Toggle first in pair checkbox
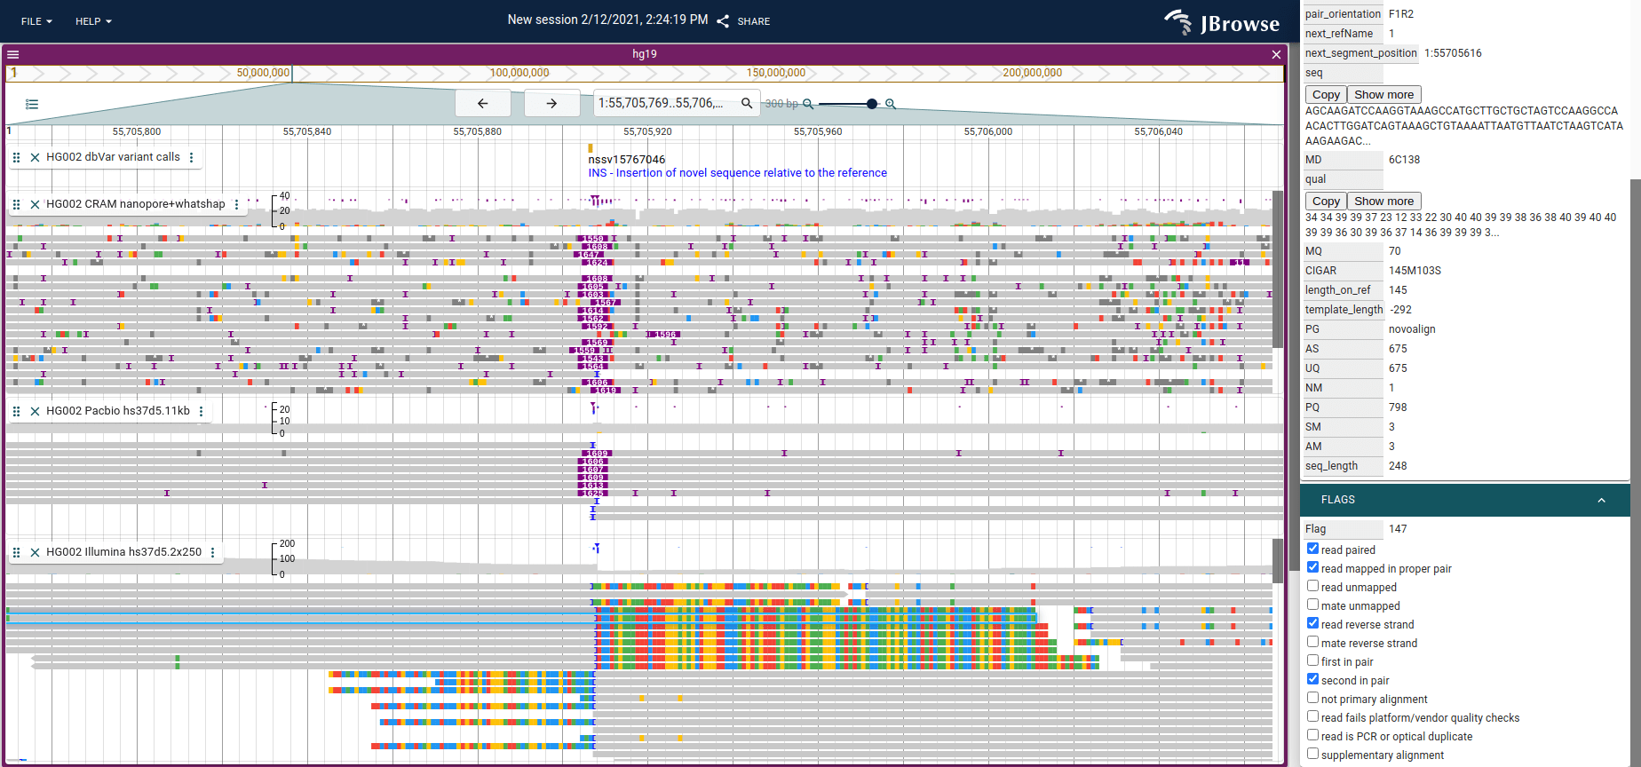1641x767 pixels. pos(1312,660)
